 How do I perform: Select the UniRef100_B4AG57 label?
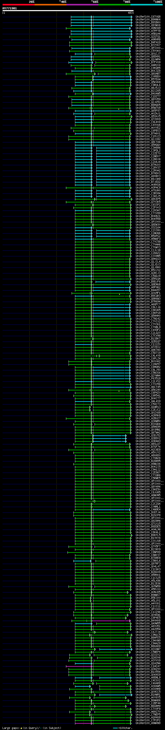pyautogui.click(x=148, y=290)
